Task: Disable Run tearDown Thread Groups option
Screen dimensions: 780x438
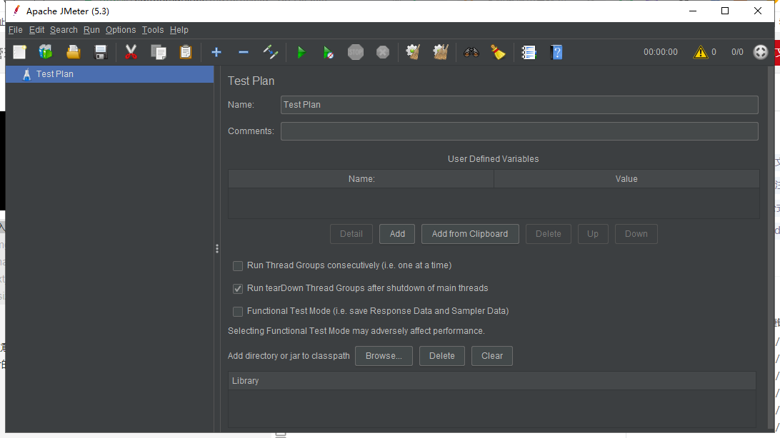Action: click(x=237, y=288)
